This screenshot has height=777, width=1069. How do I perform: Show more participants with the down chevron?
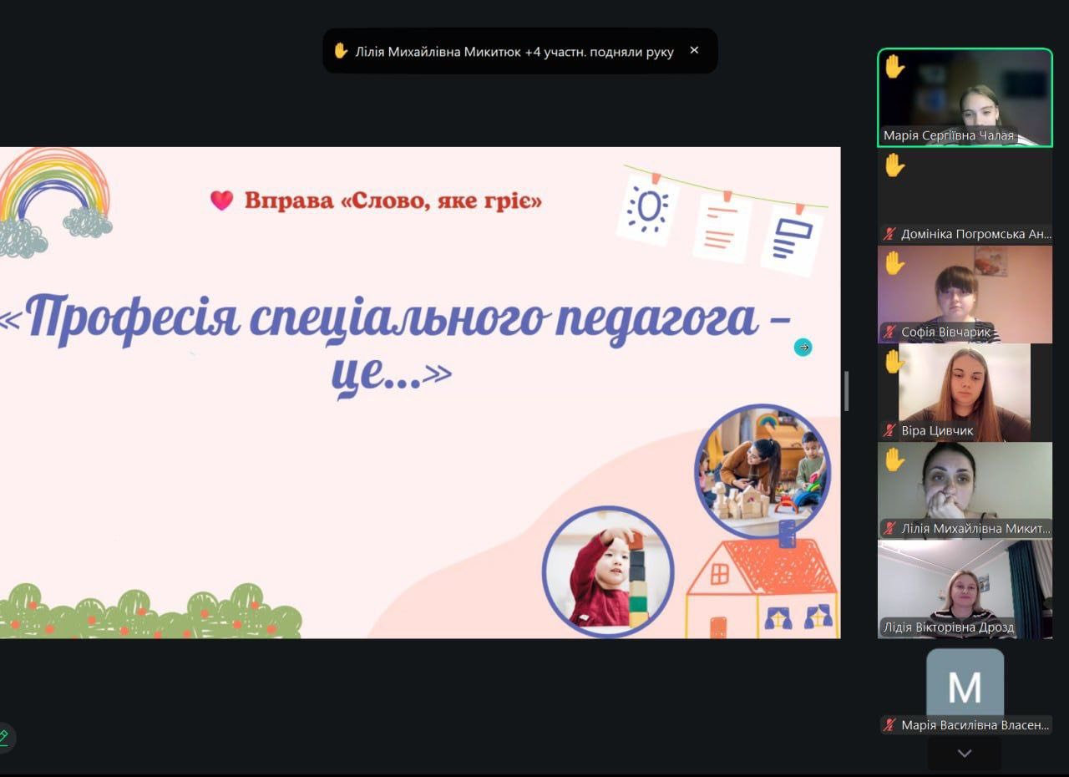pos(965,754)
